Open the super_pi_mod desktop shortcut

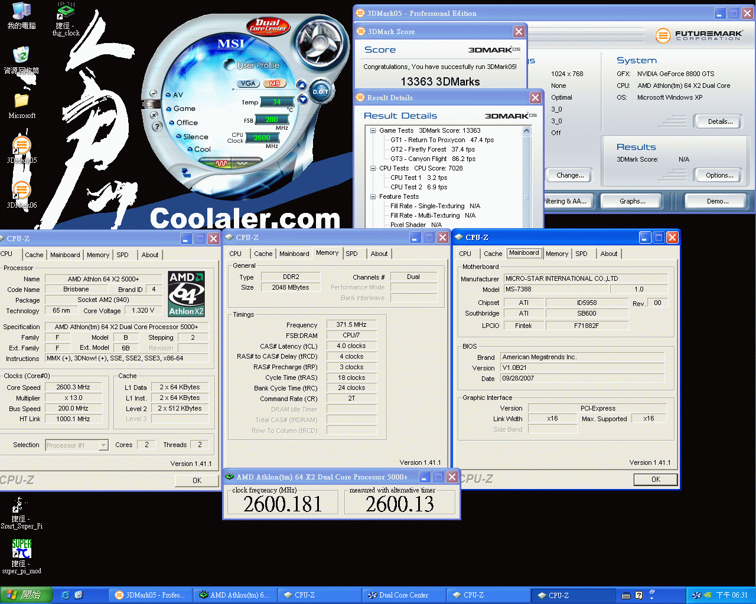coord(21,556)
